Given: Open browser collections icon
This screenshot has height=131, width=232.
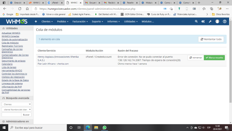Looking at the screenshot, I should coord(212,9).
